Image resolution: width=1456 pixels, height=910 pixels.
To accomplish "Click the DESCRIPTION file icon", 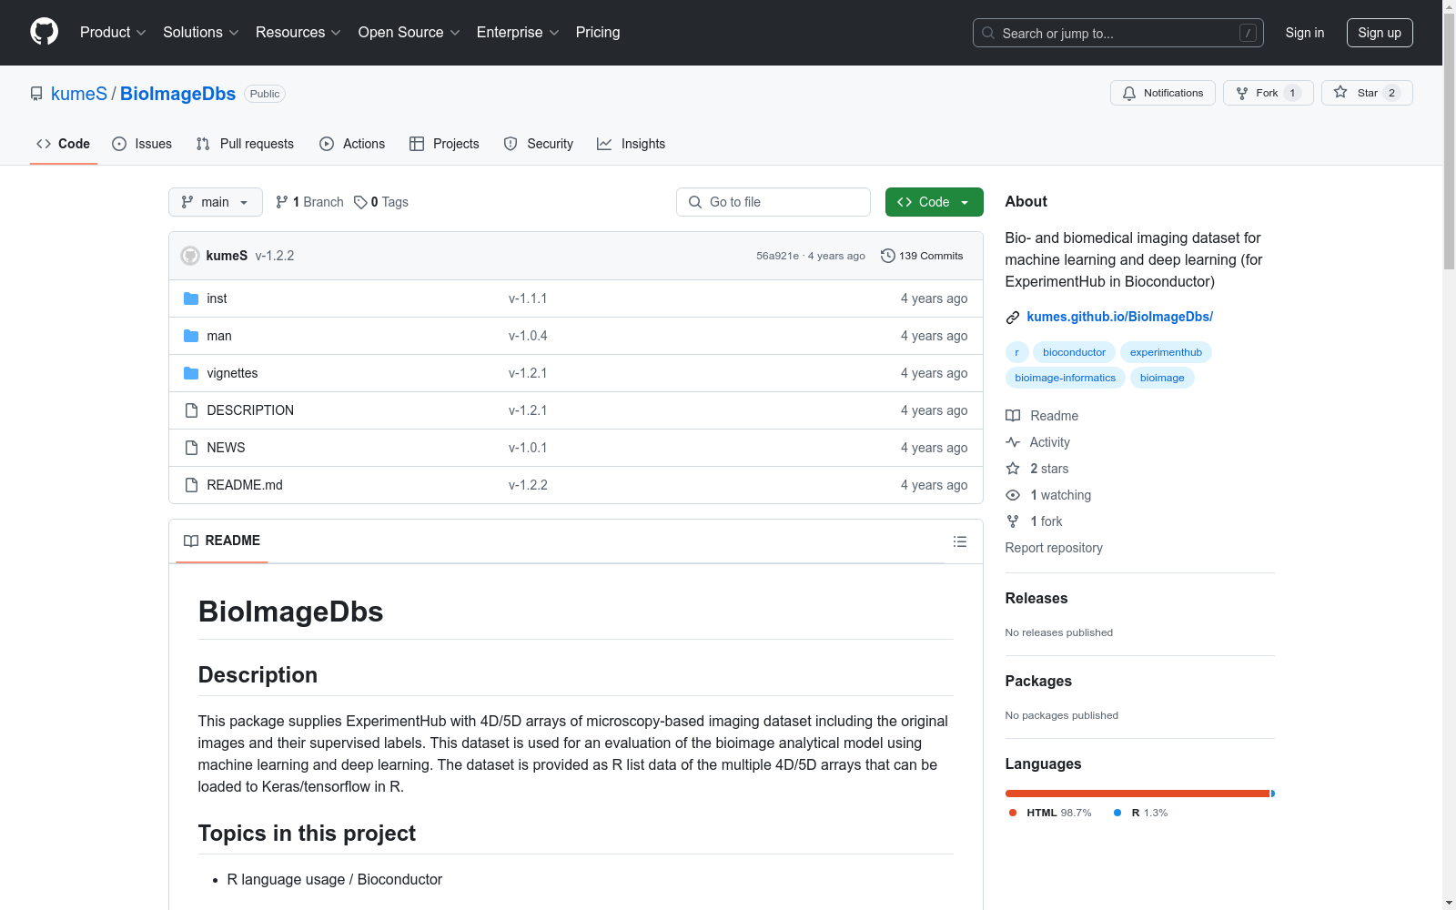I will [191, 410].
